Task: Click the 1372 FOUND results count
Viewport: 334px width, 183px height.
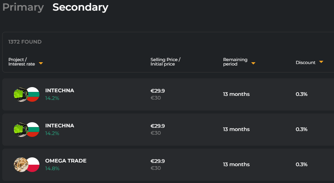Action: click(x=25, y=42)
